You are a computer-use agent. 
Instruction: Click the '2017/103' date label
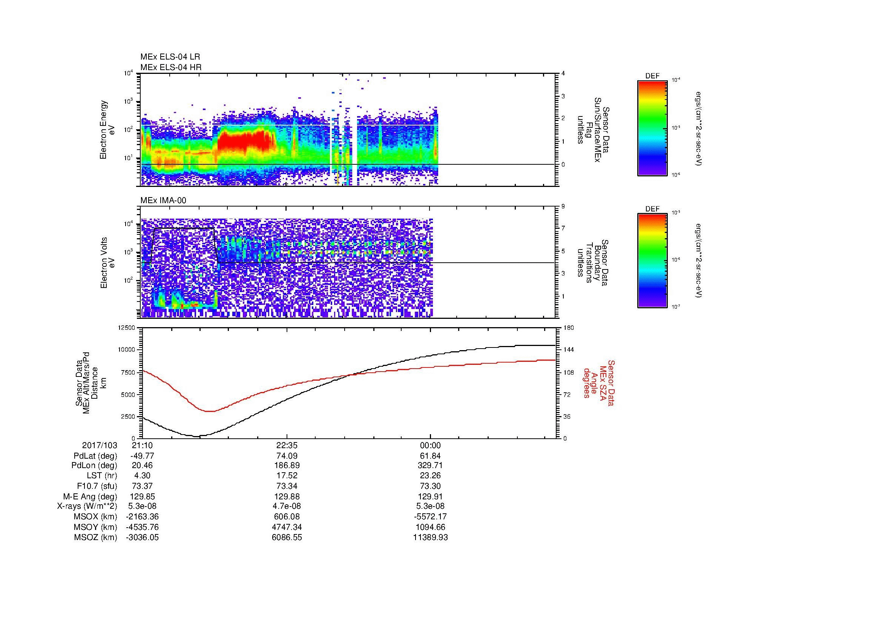[100, 445]
